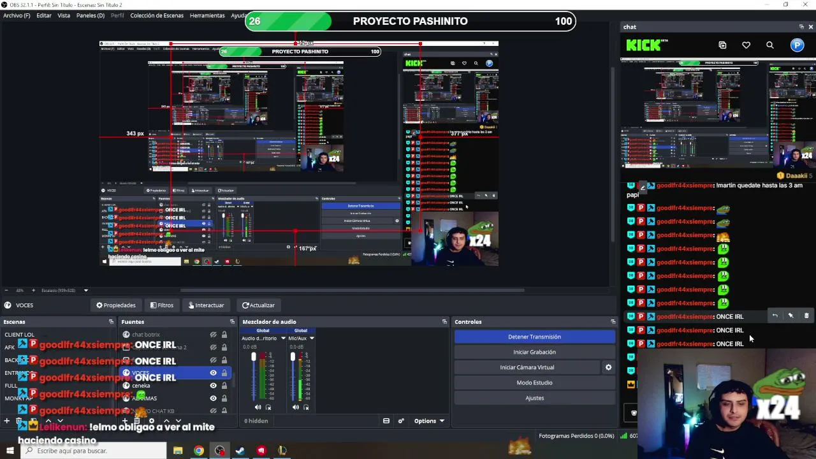Switch audio mixer layout icon
Image resolution: width=816 pixels, height=459 pixels.
click(386, 421)
